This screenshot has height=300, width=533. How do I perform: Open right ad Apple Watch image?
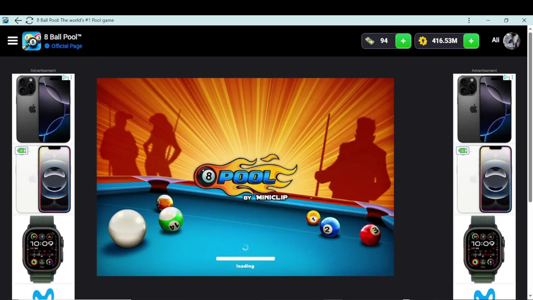point(484,249)
